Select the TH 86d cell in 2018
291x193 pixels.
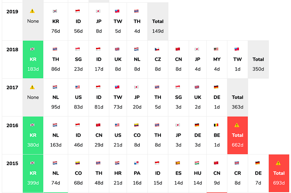[x=56, y=59]
